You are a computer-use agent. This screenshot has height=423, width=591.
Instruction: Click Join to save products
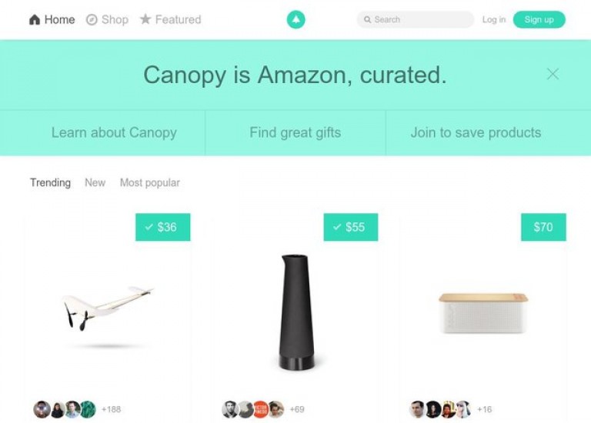coord(476,132)
